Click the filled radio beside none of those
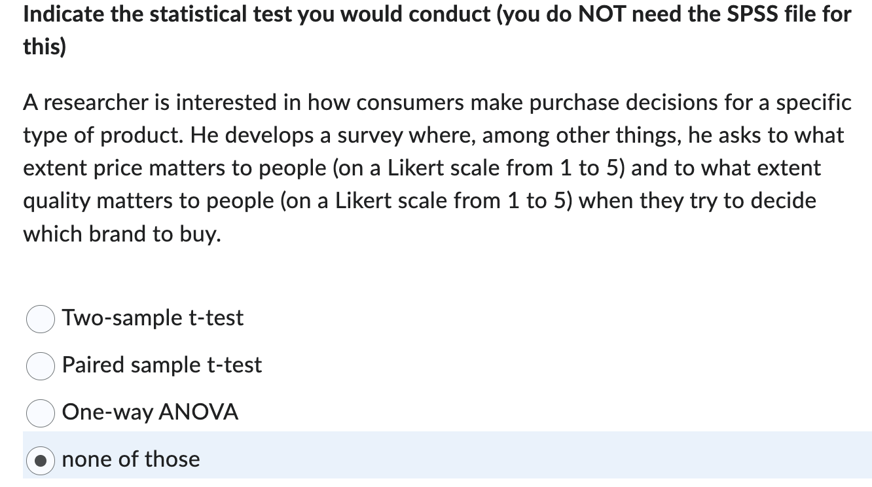This screenshot has width=872, height=487. (x=41, y=460)
